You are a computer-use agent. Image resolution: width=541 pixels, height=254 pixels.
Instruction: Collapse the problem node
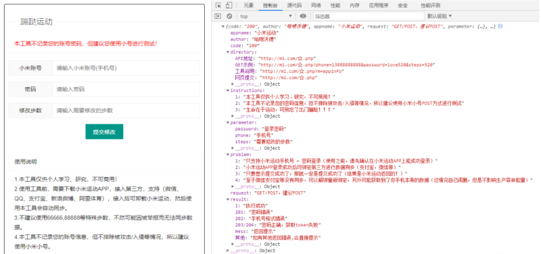[x=228, y=155]
